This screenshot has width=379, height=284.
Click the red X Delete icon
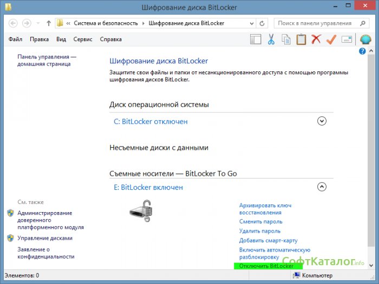click(x=316, y=39)
